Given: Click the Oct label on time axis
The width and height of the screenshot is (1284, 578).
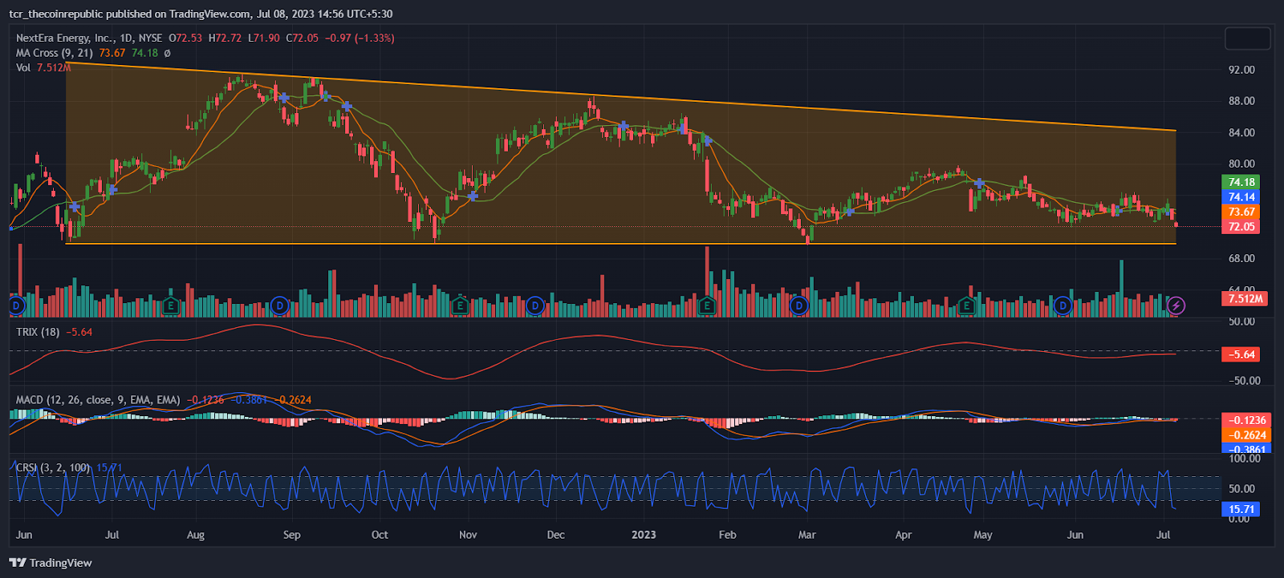Looking at the screenshot, I should click(x=380, y=535).
